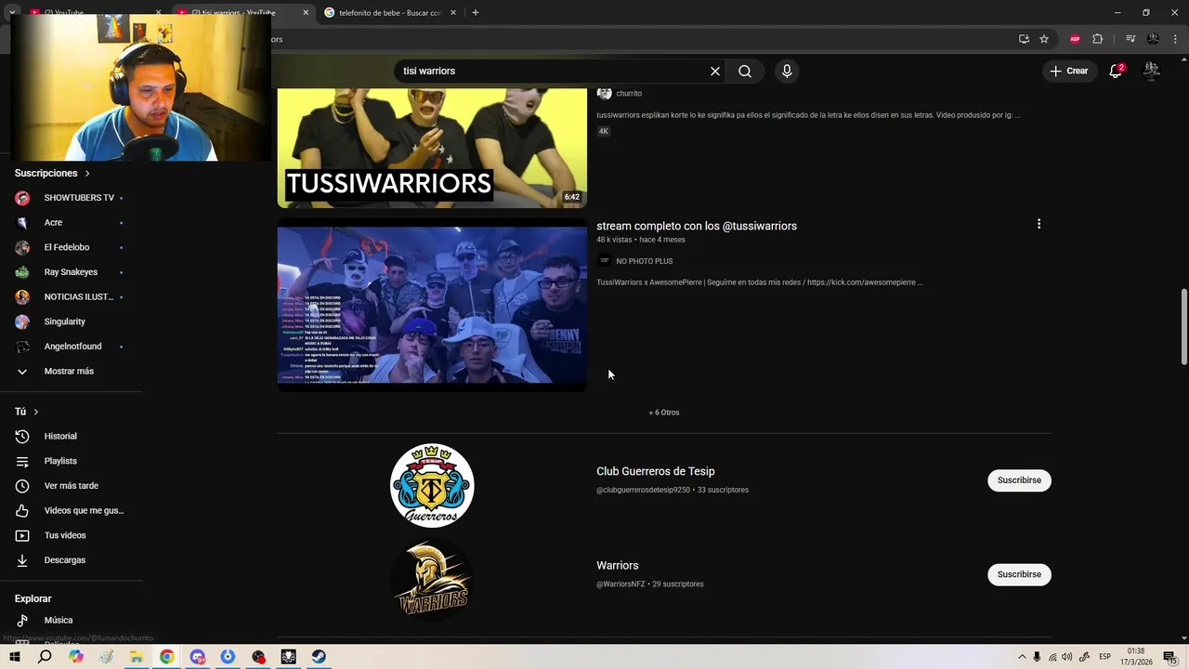The height and width of the screenshot is (669, 1189).
Task: Open Tus videos in sidebar
Action: pyautogui.click(x=72, y=535)
